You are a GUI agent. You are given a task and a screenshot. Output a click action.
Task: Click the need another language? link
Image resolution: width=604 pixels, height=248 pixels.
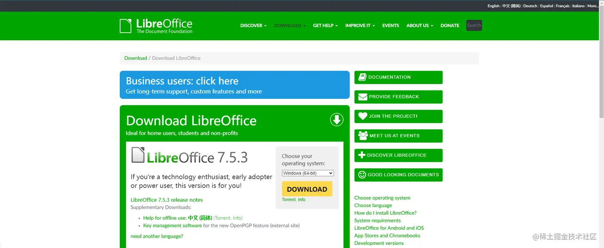click(x=157, y=236)
